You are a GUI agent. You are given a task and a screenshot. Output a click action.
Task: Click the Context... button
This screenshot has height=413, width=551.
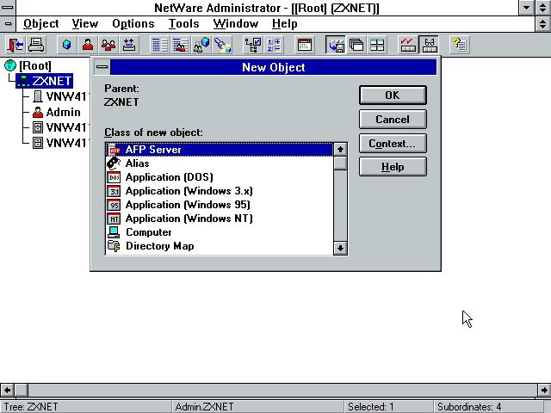pos(393,144)
